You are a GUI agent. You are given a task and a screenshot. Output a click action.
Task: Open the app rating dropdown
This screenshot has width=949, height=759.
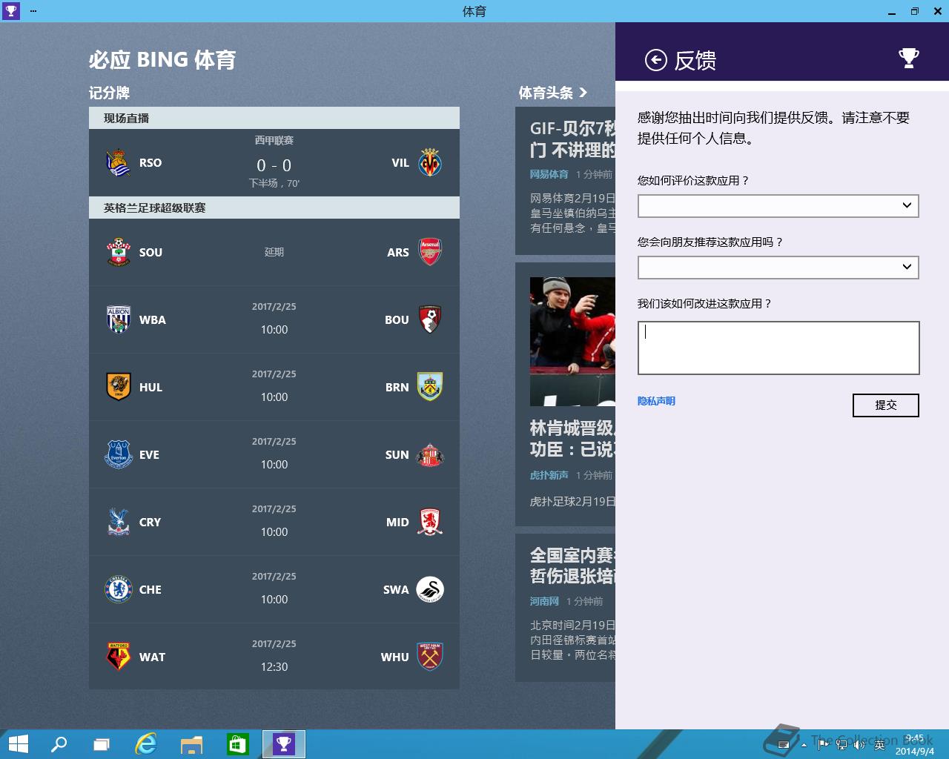click(x=778, y=206)
